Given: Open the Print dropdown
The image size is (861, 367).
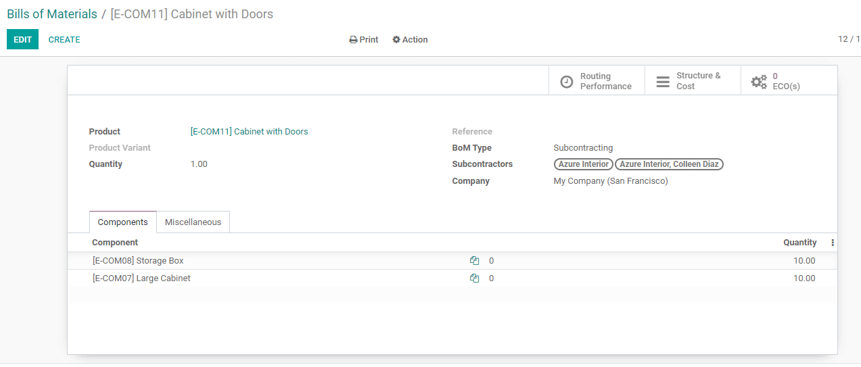Looking at the screenshot, I should coord(364,40).
